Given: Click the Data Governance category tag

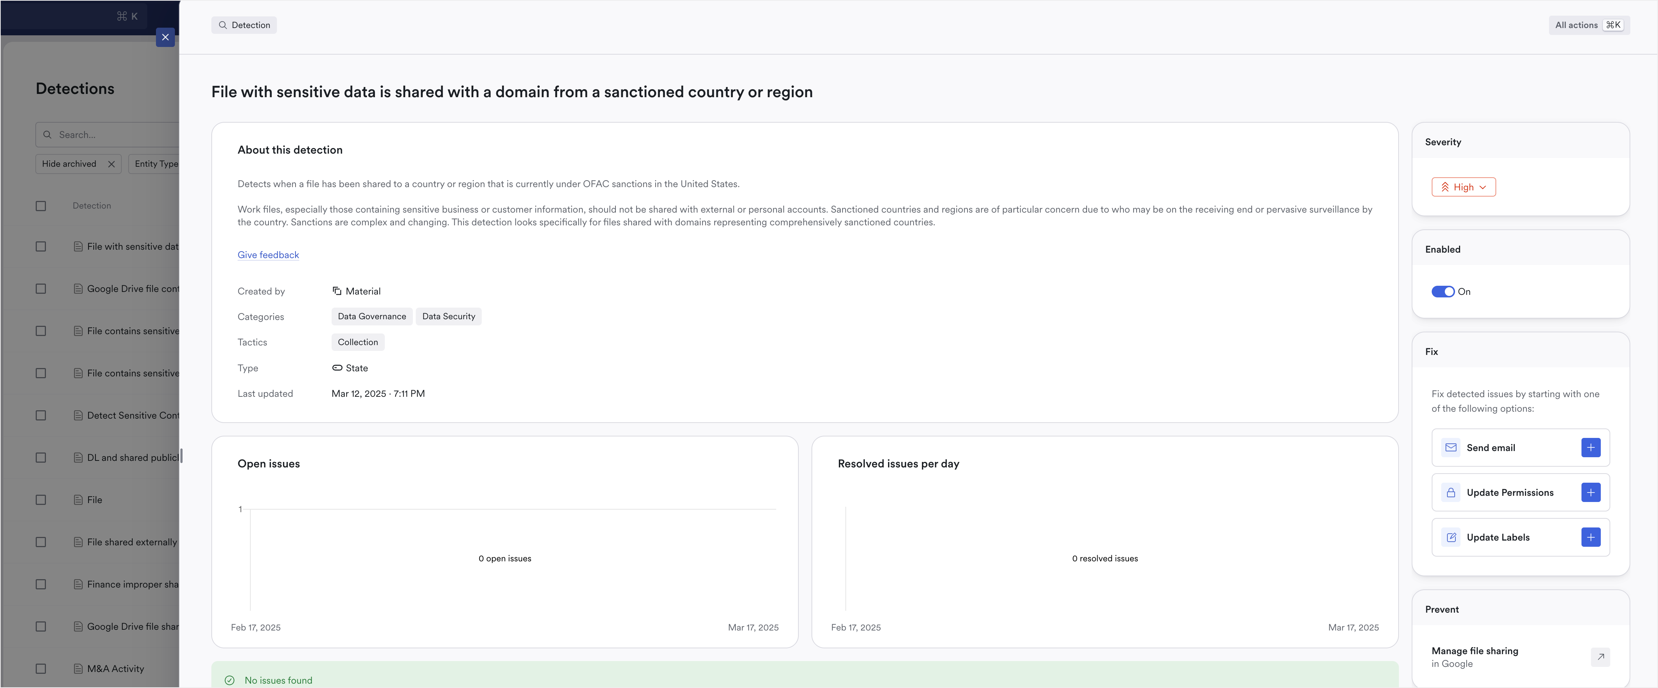Looking at the screenshot, I should 372,316.
